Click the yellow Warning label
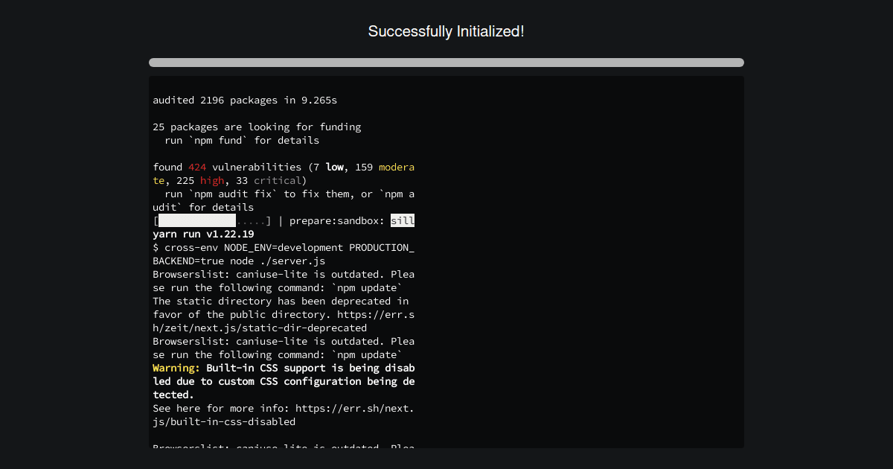Screen dimensions: 893x469 coord(173,368)
